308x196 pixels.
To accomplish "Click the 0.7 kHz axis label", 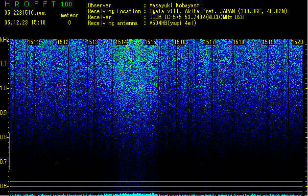I will tap(4, 162).
